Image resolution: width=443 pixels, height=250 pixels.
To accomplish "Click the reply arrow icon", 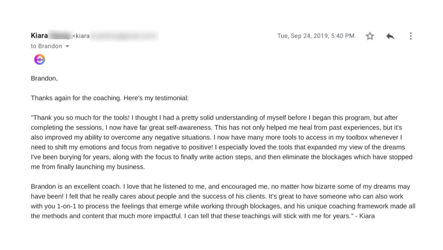I will (x=390, y=36).
